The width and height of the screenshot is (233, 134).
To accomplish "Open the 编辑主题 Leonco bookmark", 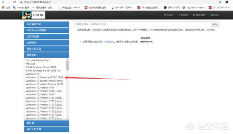I will click(70, 8).
